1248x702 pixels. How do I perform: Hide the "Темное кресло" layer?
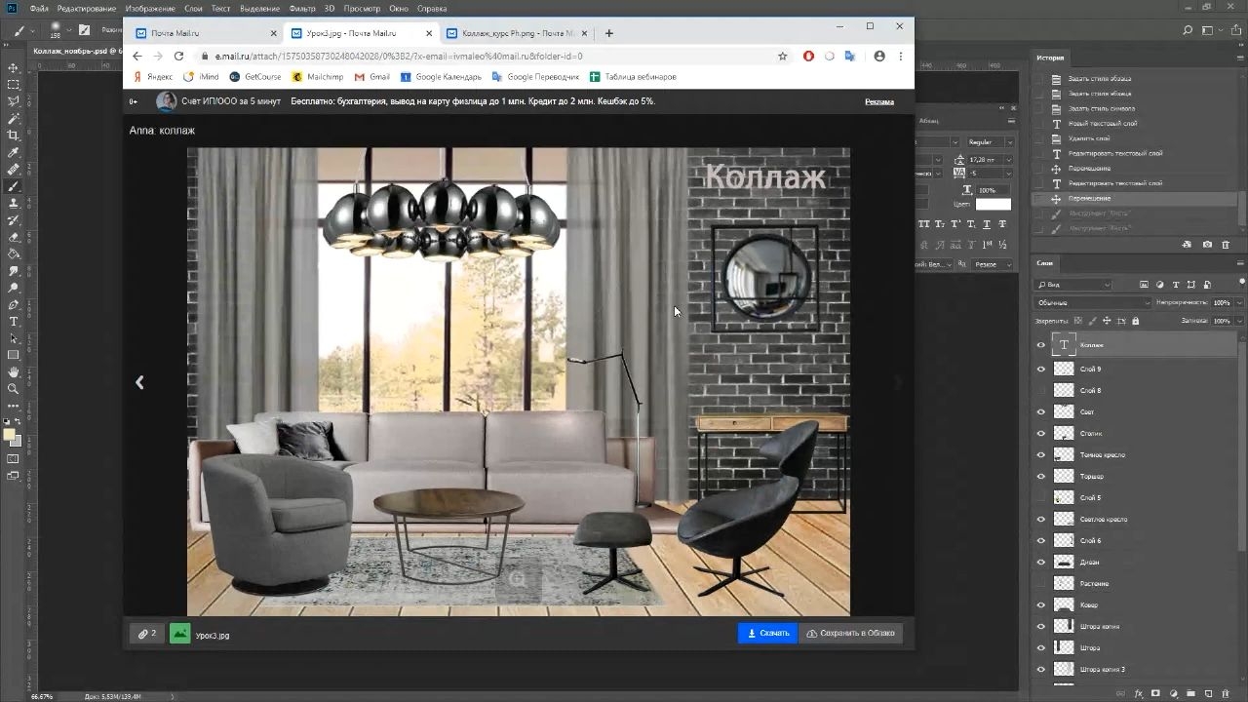point(1040,454)
